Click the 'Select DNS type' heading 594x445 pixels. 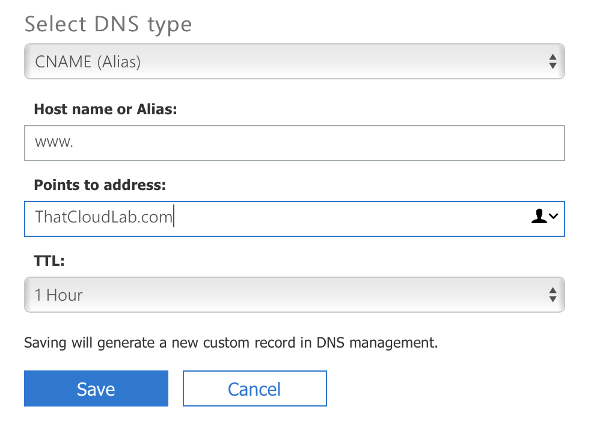108,25
